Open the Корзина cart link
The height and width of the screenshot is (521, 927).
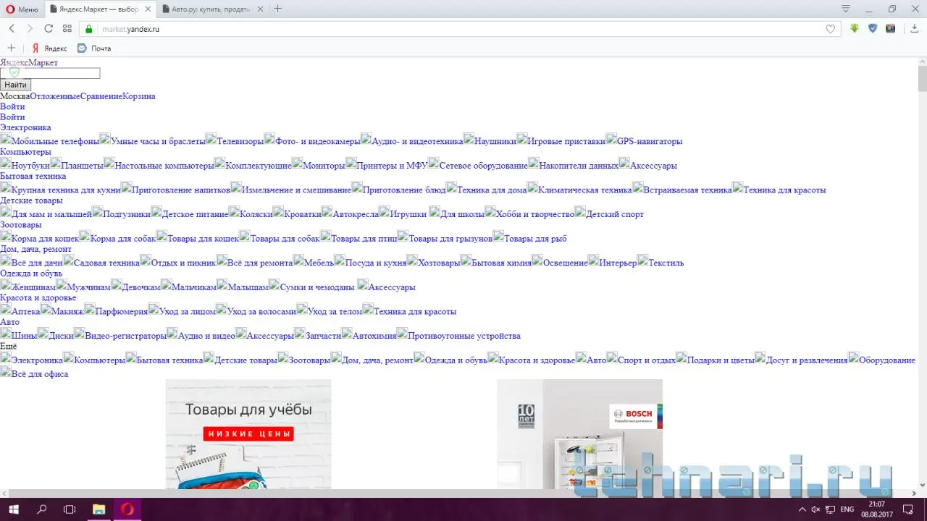(x=139, y=96)
